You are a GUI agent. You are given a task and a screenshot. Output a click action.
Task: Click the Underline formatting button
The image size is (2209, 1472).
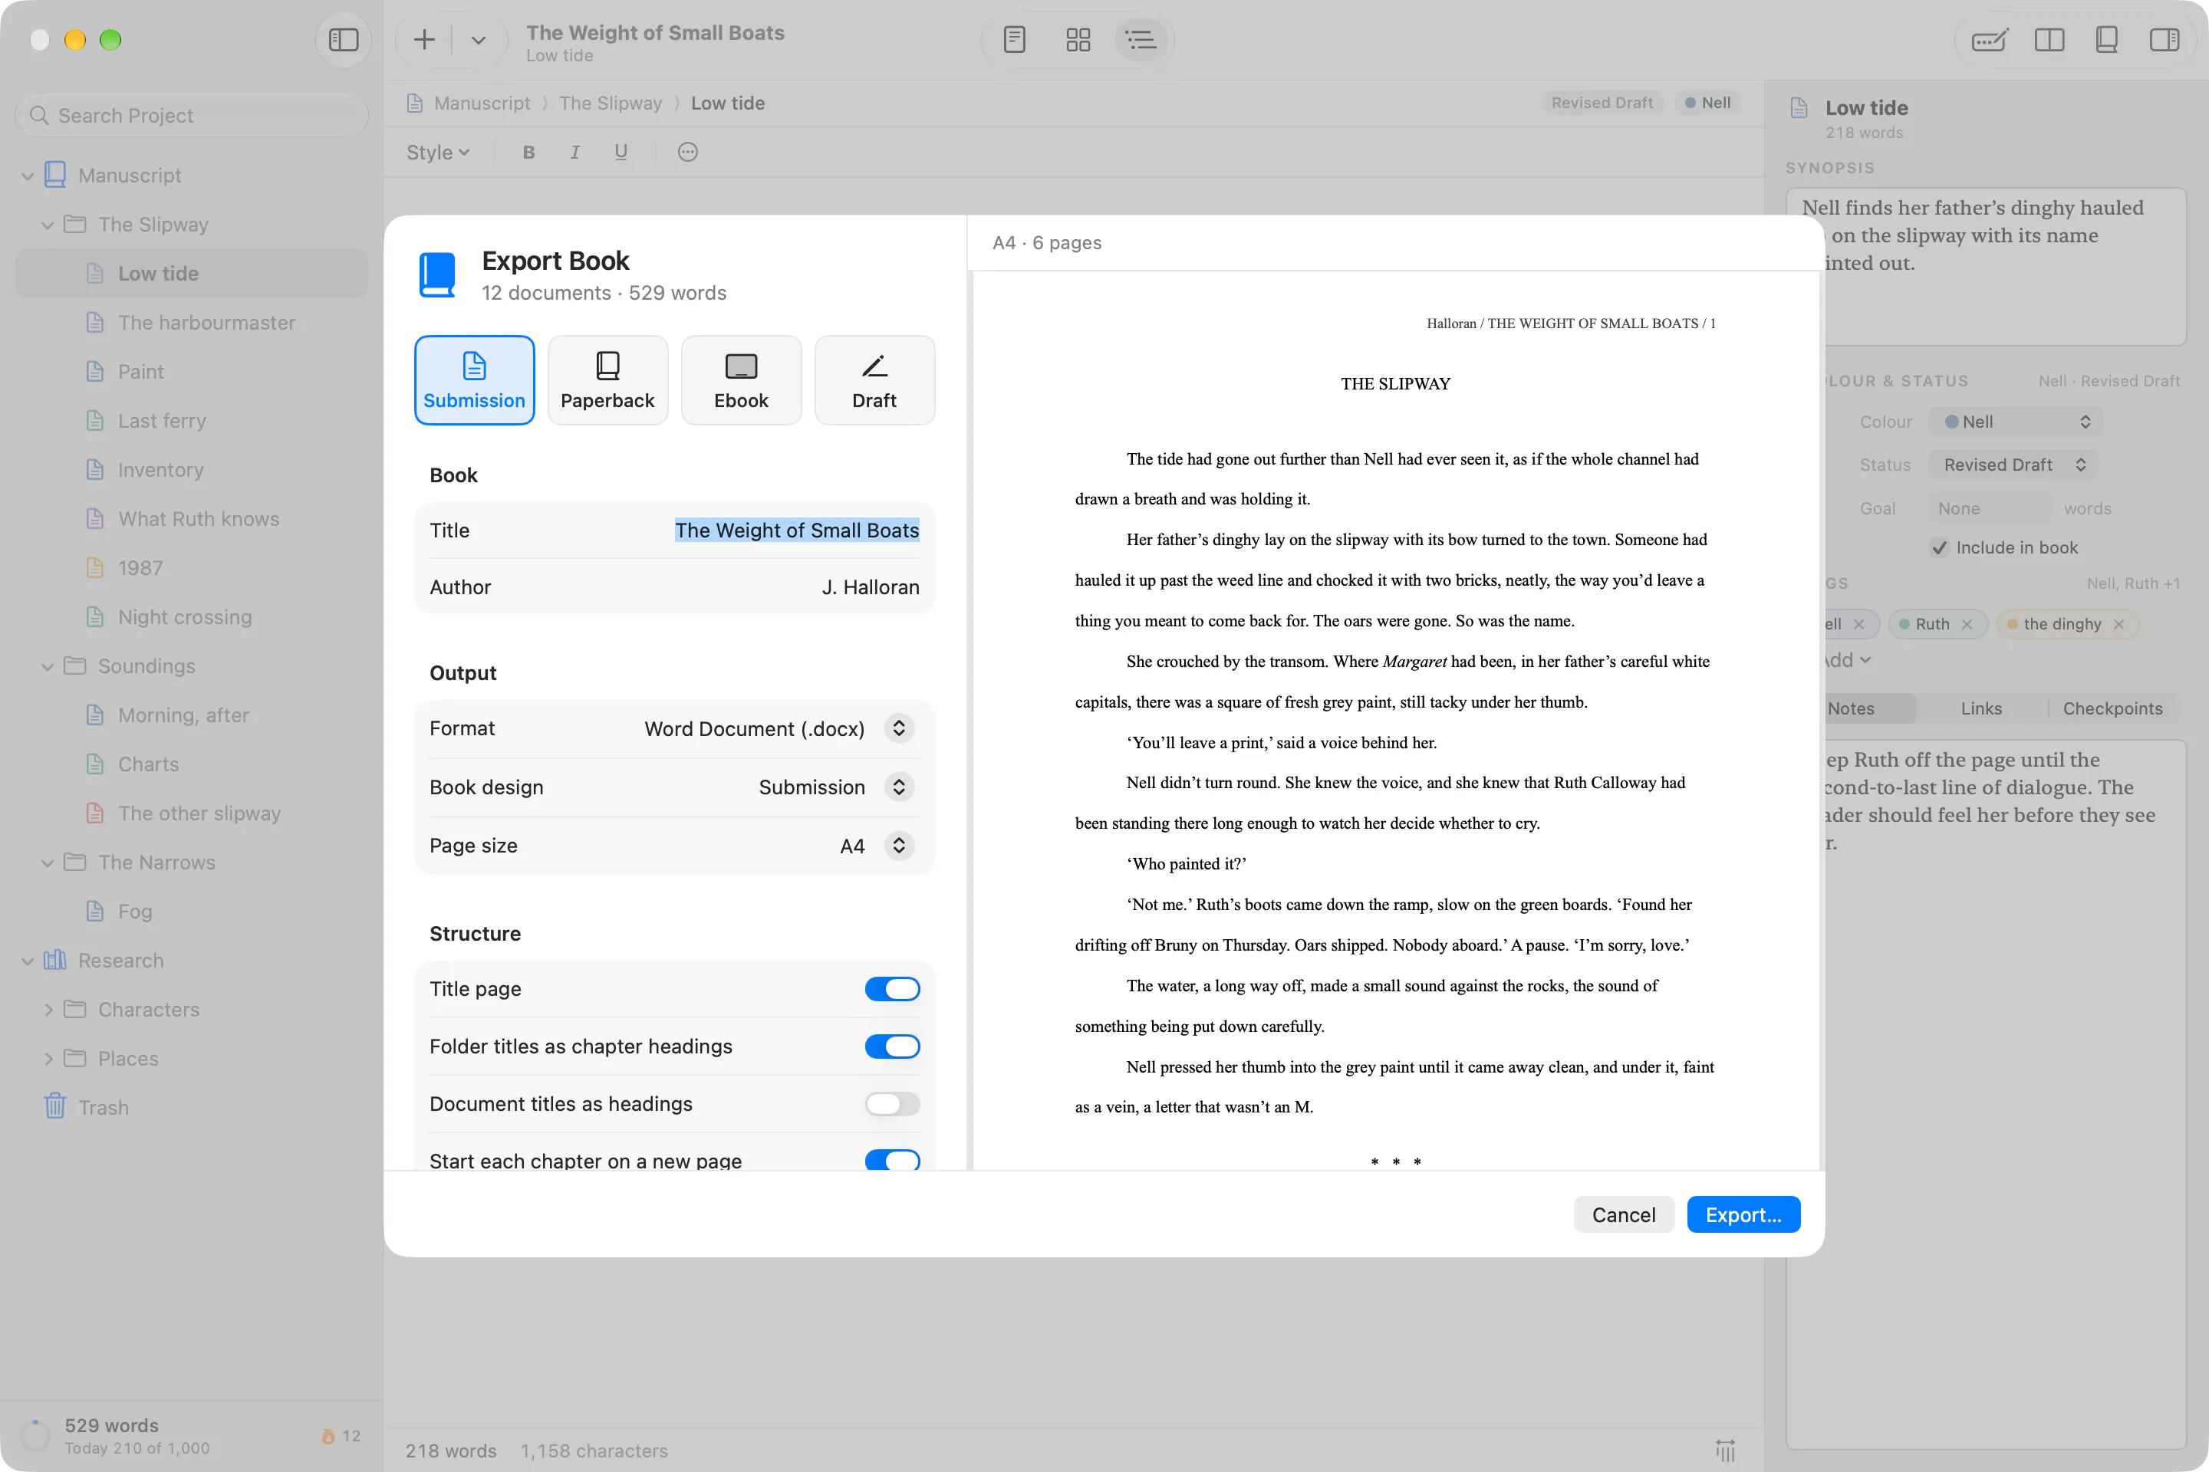click(x=621, y=152)
